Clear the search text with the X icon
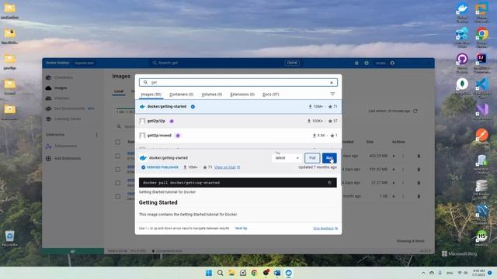This screenshot has width=497, height=279. (332, 83)
